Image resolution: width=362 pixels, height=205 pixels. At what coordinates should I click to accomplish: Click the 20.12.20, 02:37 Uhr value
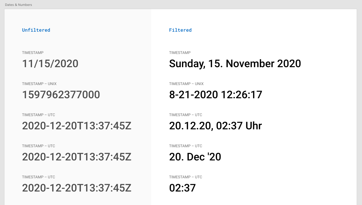point(215,126)
